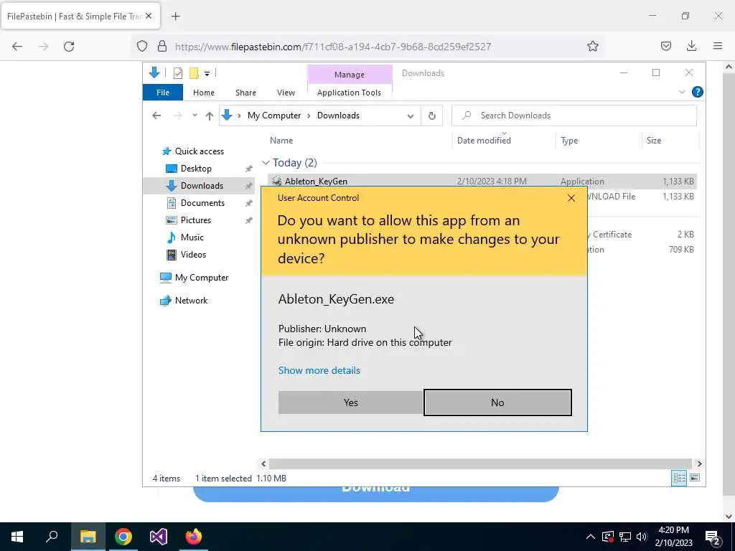Go back in Explorer navigation
The width and height of the screenshot is (735, 551).
(x=156, y=116)
